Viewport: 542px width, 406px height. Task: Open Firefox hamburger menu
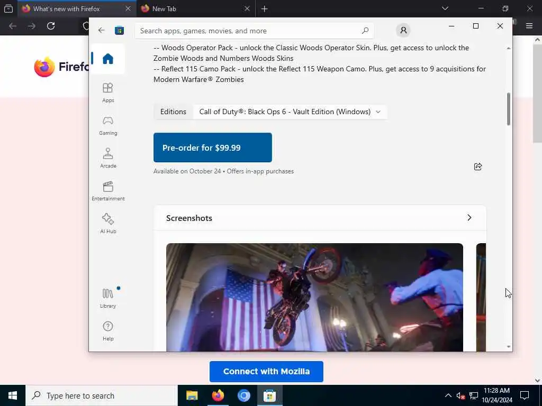(529, 26)
